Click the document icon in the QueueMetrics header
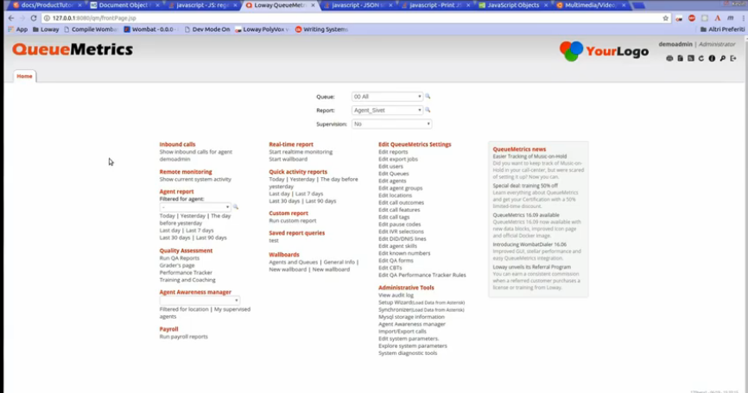This screenshot has height=393, width=748. point(681,58)
